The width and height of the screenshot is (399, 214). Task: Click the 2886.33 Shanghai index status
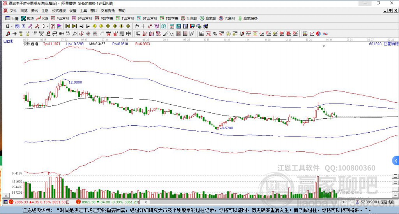(x=21, y=202)
